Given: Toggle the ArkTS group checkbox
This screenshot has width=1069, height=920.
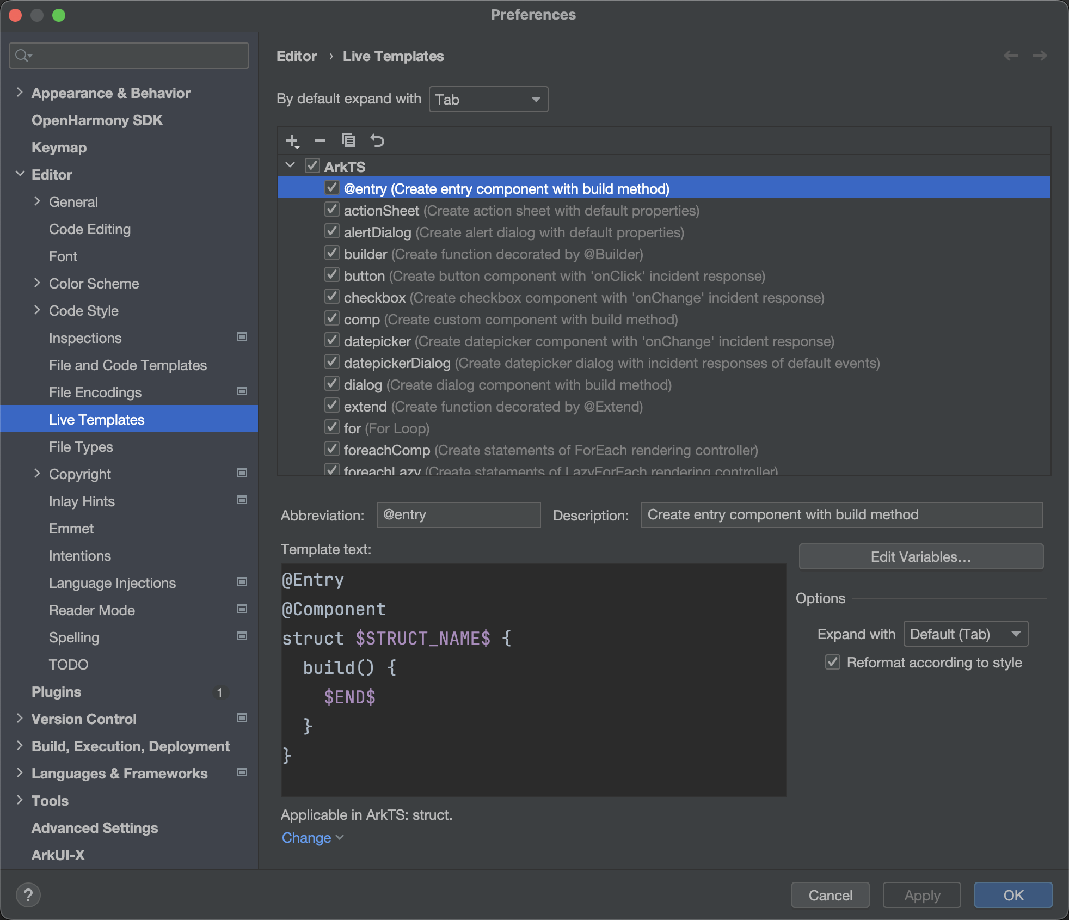Looking at the screenshot, I should click(312, 165).
